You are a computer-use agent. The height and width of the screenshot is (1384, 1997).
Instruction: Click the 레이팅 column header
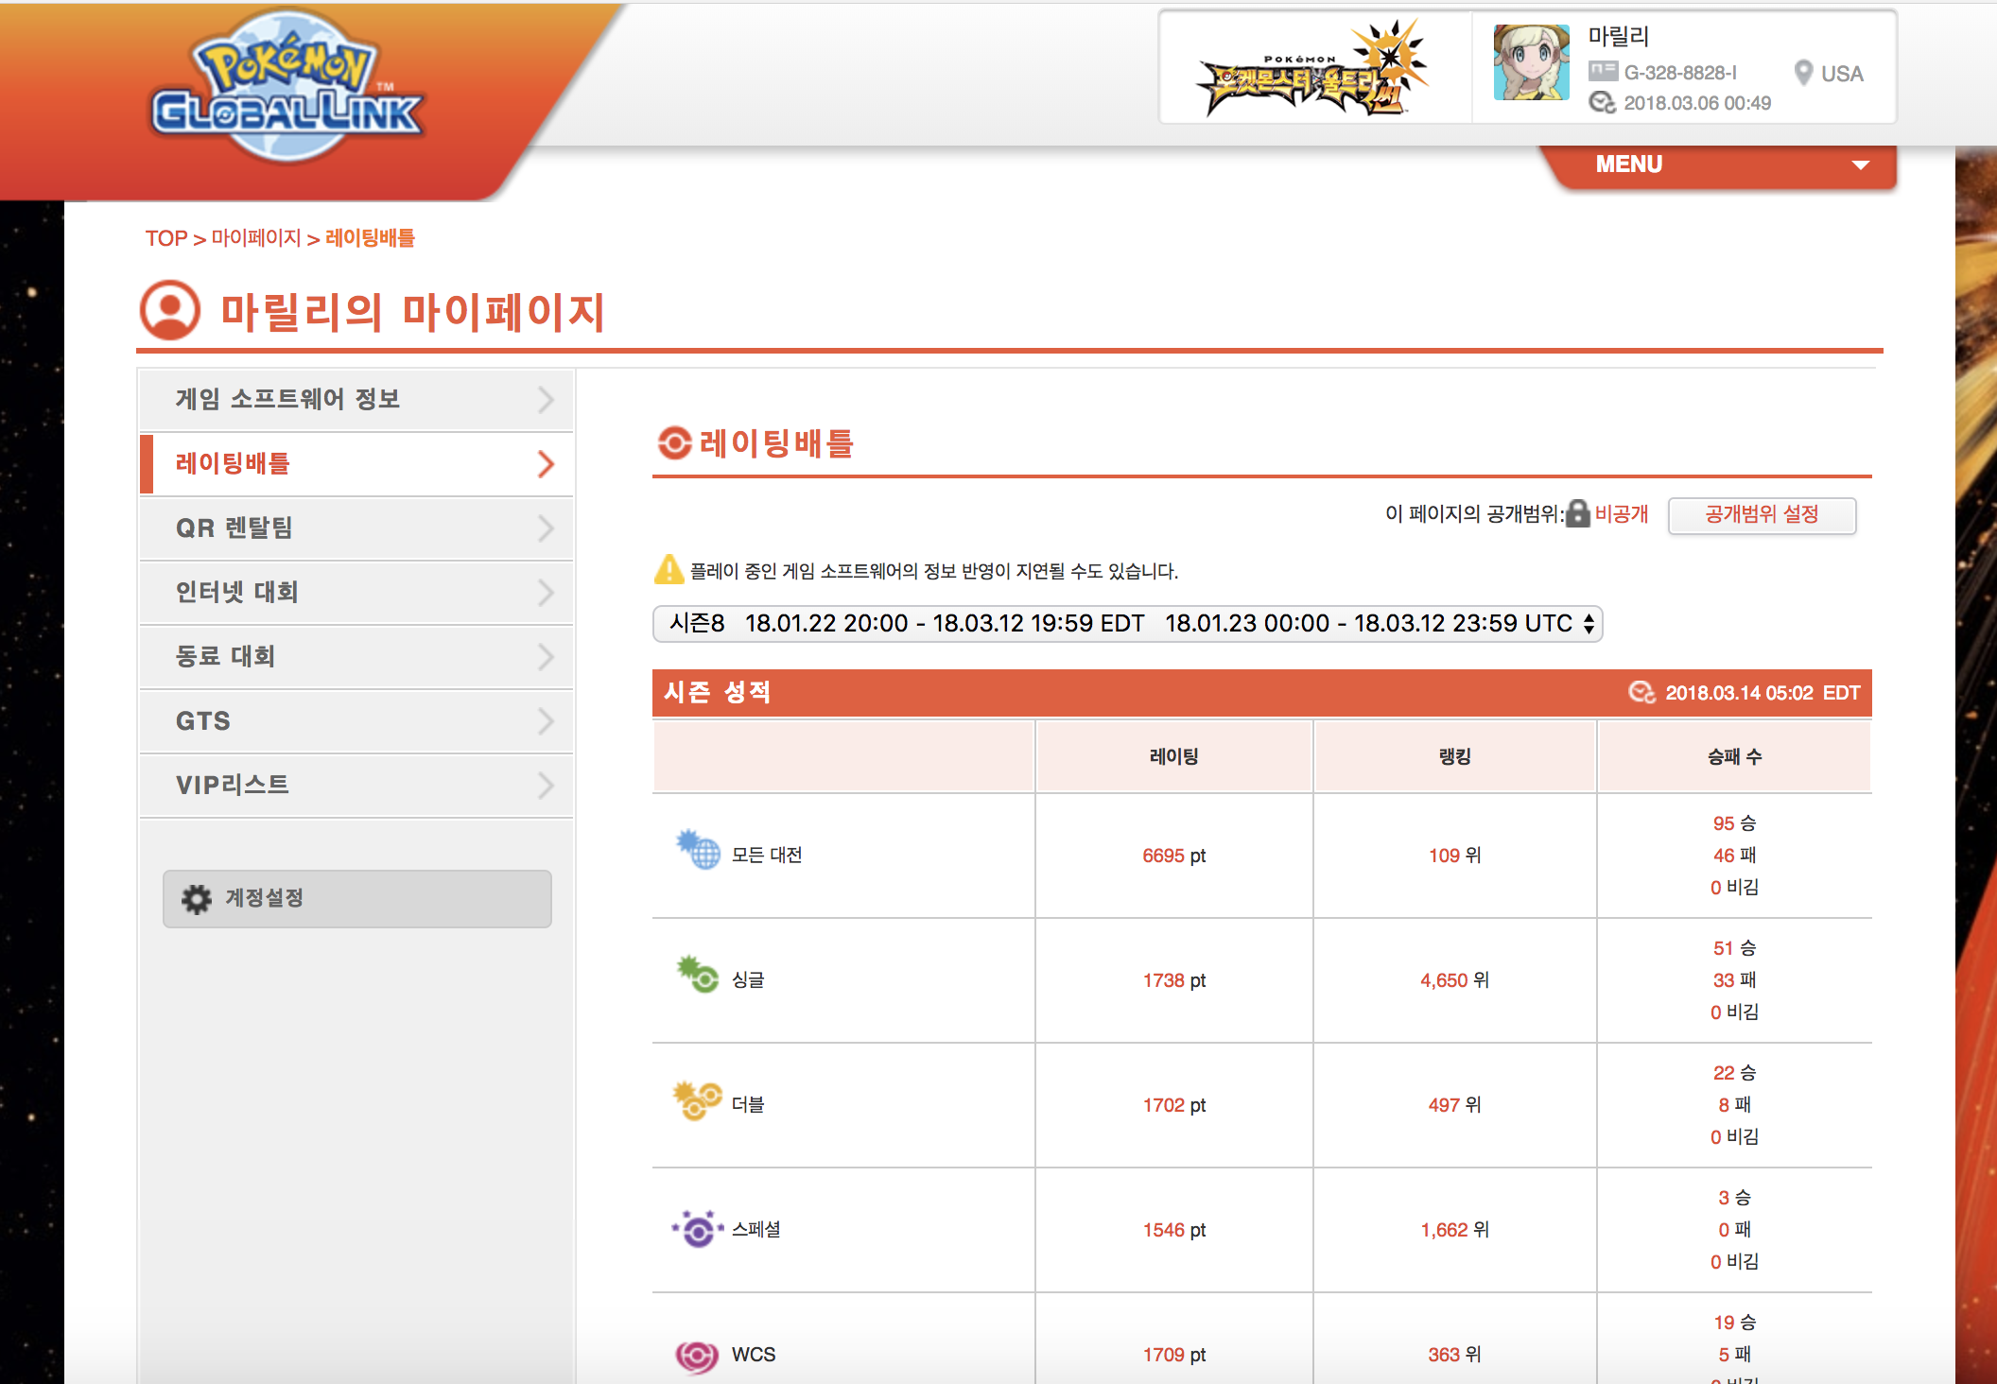click(1174, 756)
